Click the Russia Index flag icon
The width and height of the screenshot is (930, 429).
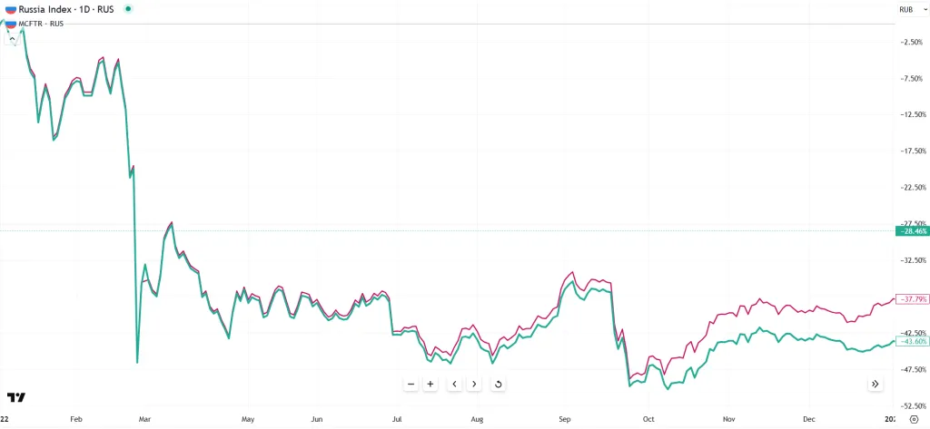pos(10,8)
